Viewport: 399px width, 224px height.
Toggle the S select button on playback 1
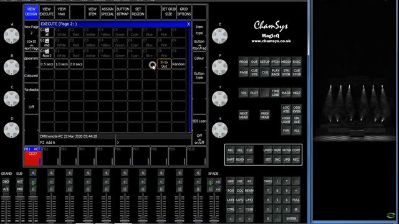(x=33, y=173)
